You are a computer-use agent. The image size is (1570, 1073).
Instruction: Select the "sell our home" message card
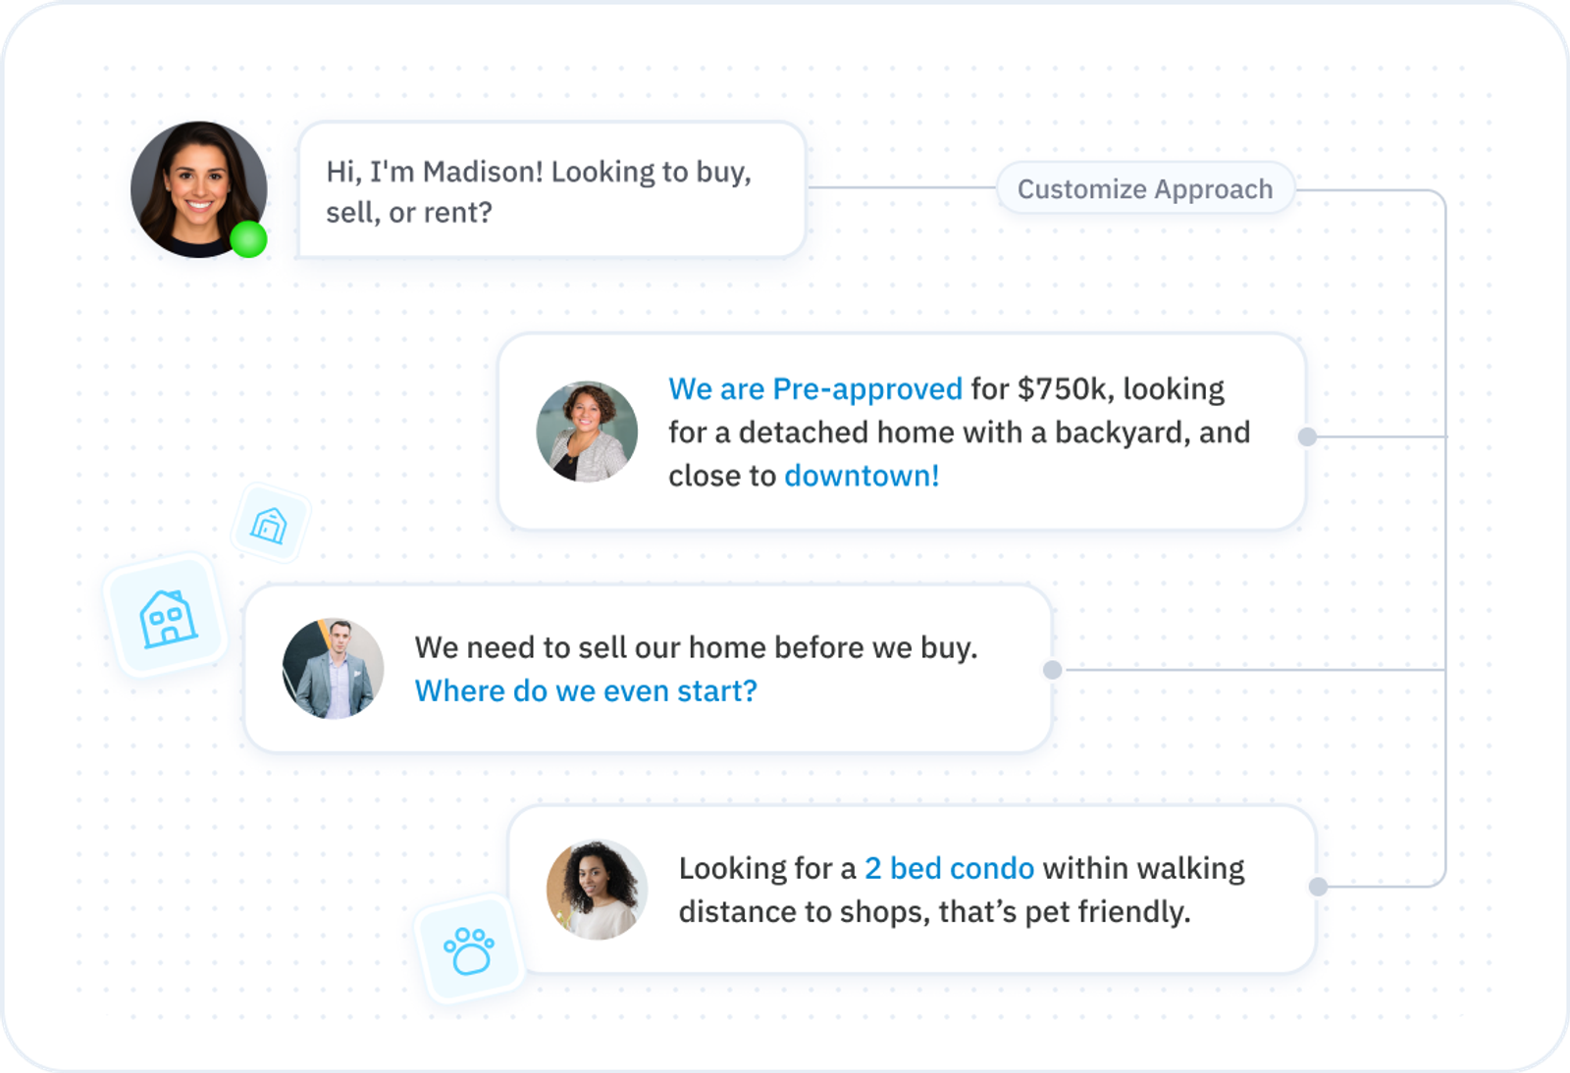point(648,669)
